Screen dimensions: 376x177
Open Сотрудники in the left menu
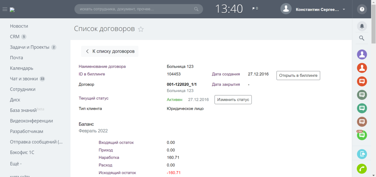coord(23,89)
